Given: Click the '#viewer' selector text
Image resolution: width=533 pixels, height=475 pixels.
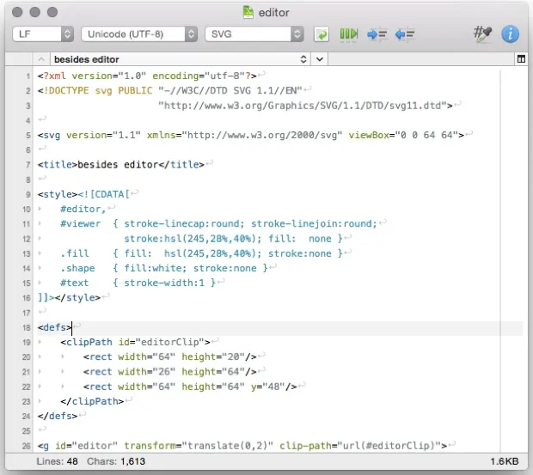Looking at the screenshot, I should tap(81, 223).
